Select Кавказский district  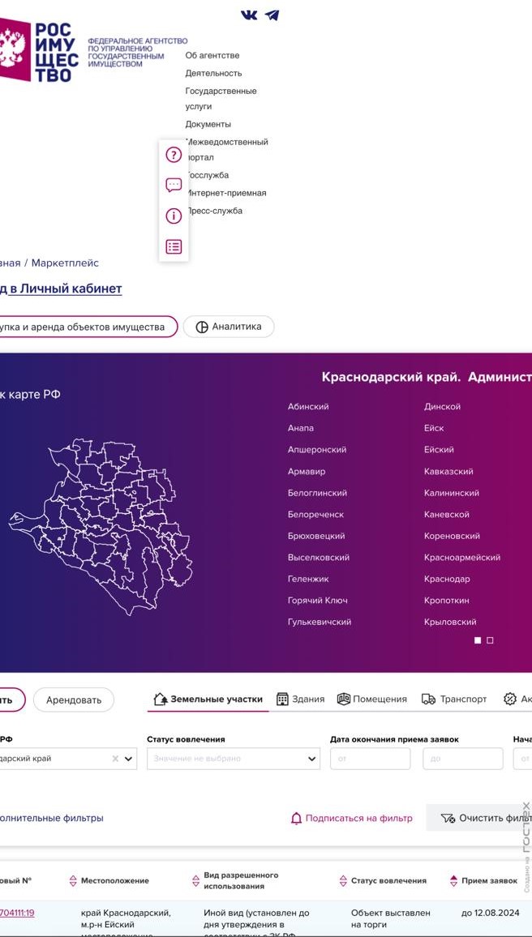pyautogui.click(x=449, y=472)
